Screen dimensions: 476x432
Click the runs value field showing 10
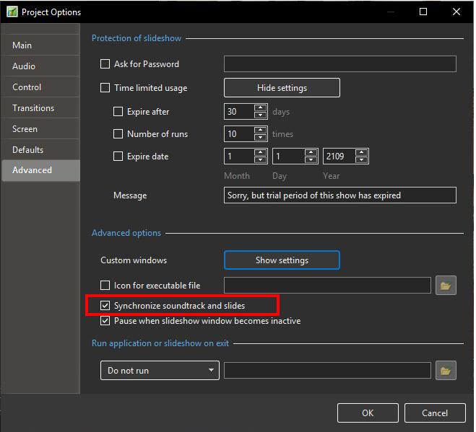[239, 134]
